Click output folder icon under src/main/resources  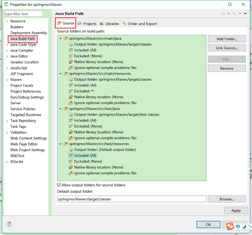click(x=71, y=79)
